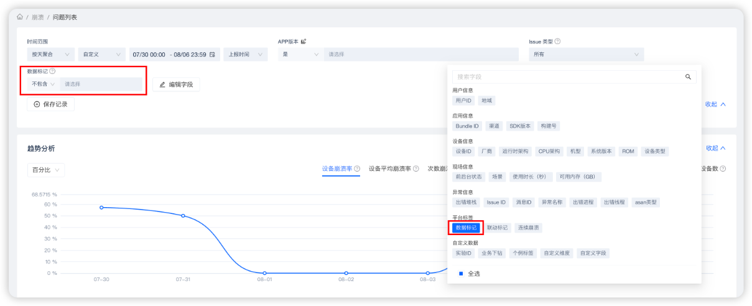Open the 数据标记 请选择 value selector
Screen dimensions: 752x306
(101, 84)
